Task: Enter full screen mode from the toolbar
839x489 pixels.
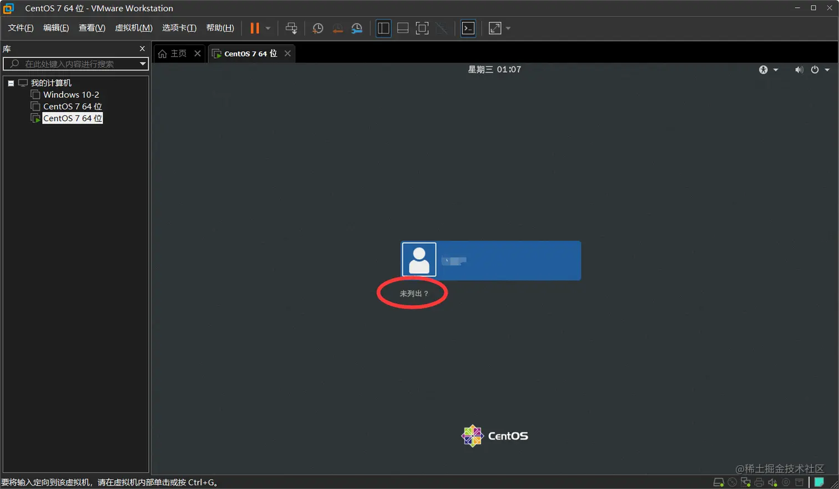Action: tap(422, 28)
